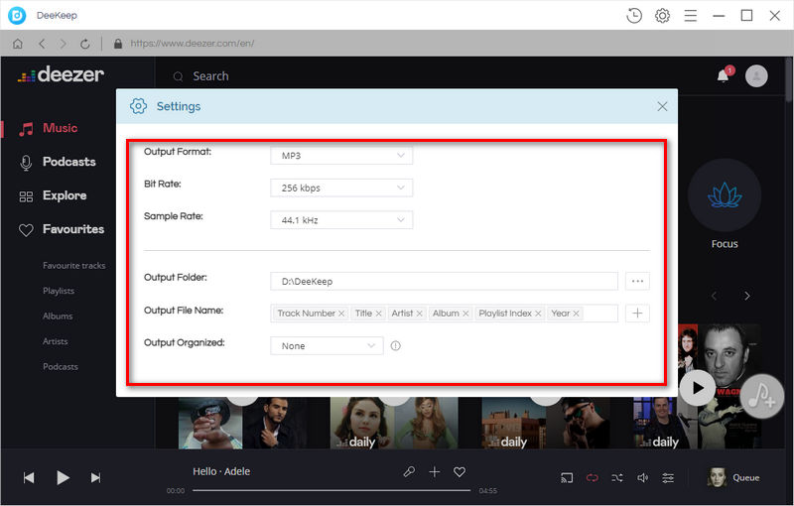Open the user profile avatar
794x506 pixels.
[756, 75]
